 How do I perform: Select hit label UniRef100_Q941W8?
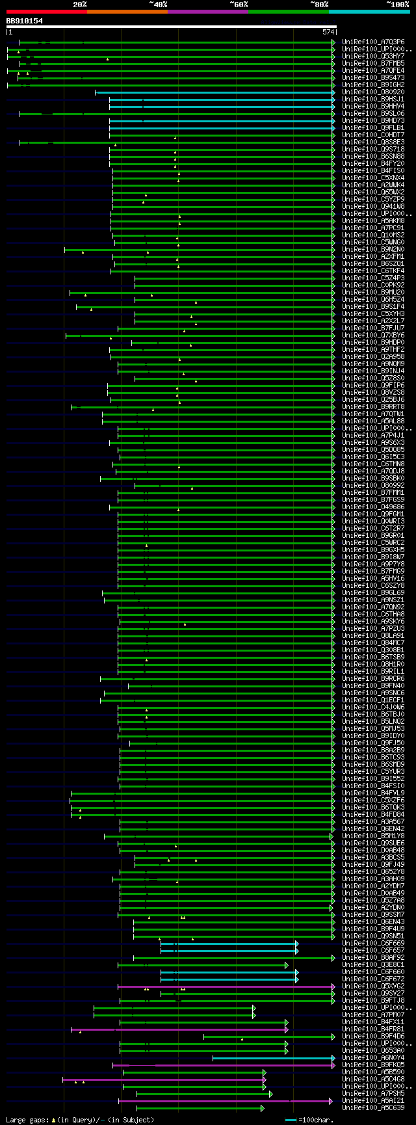point(373,206)
